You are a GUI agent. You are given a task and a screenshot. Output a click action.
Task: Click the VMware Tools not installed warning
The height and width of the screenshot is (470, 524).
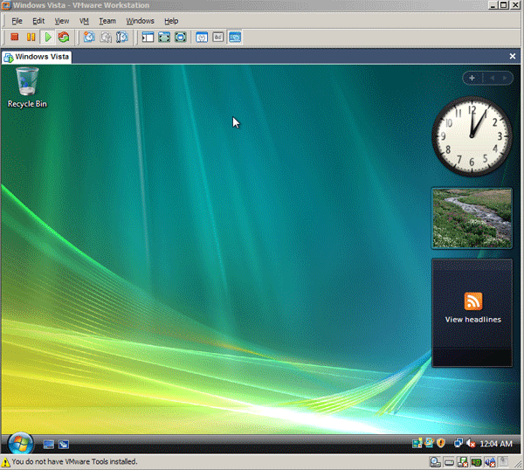[70, 461]
